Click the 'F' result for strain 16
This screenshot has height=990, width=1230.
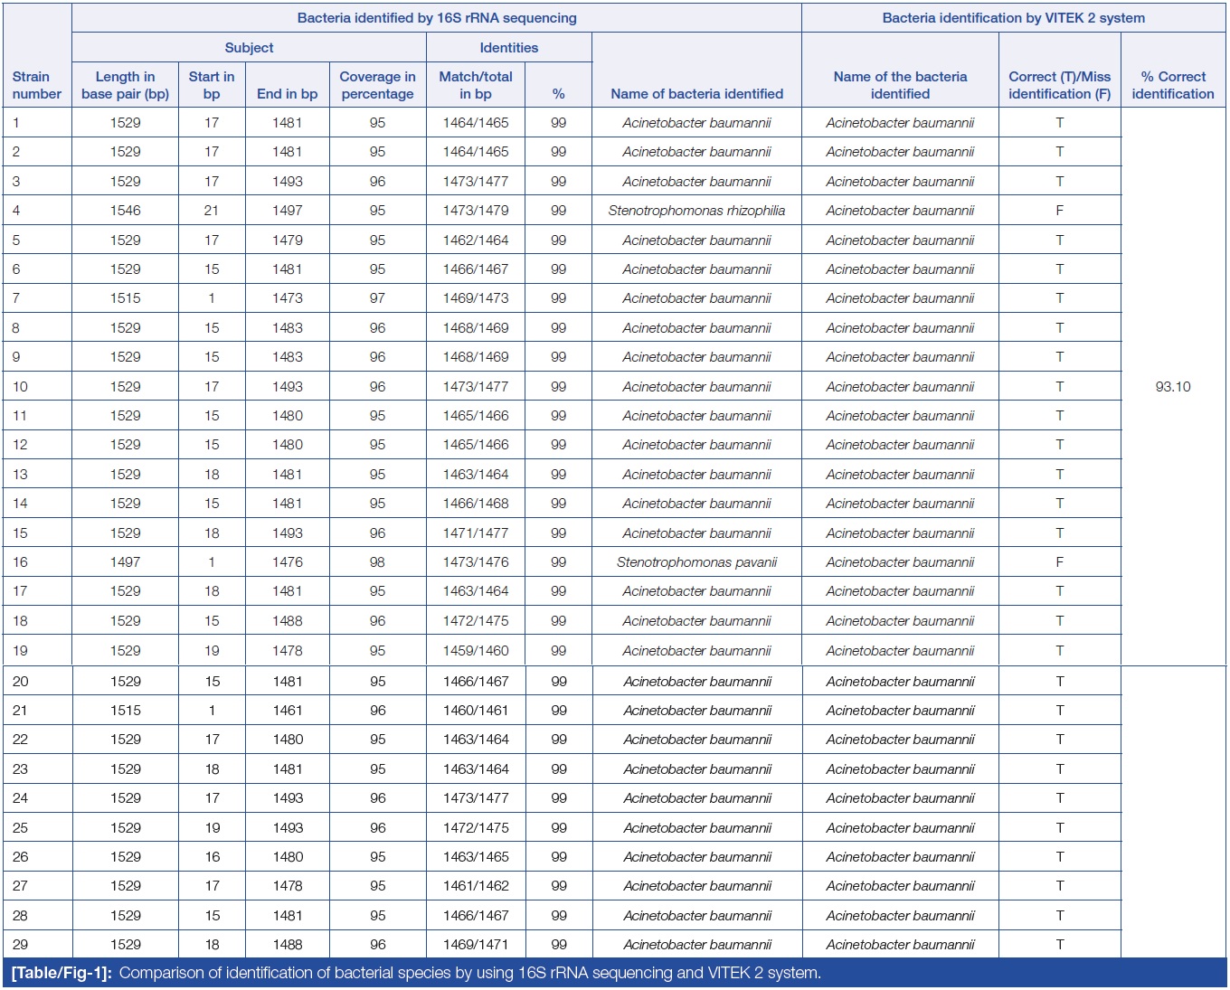click(x=1059, y=562)
